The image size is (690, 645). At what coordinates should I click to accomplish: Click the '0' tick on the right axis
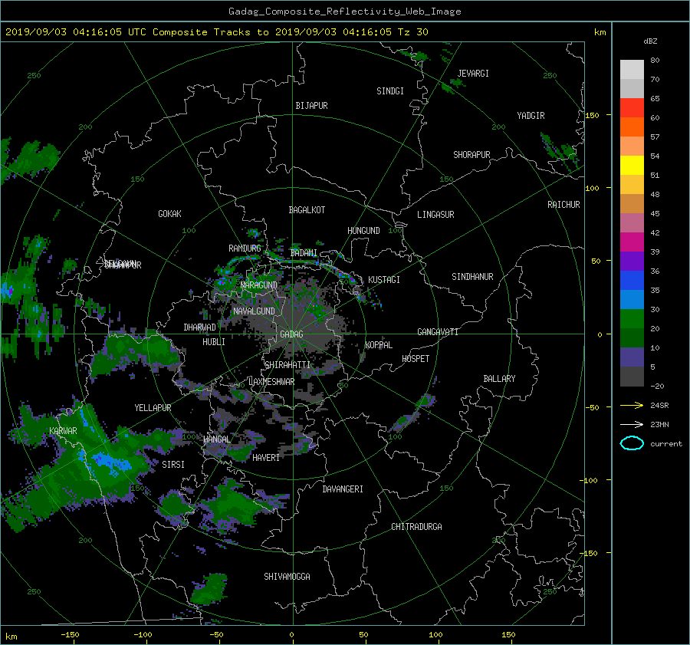600,334
